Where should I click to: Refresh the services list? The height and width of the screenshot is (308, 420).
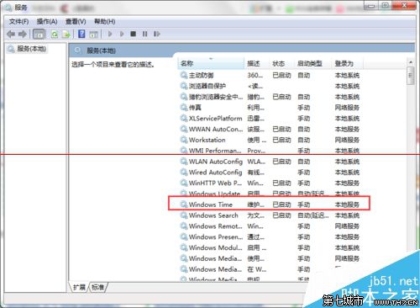pyautogui.click(x=55, y=34)
